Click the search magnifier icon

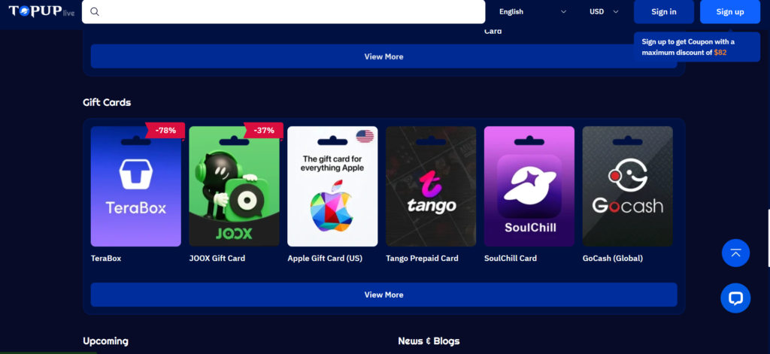[x=95, y=12]
